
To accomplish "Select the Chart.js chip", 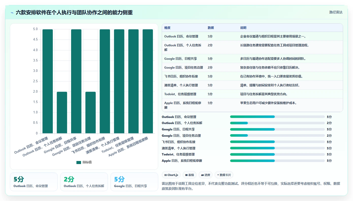I will (171, 175).
